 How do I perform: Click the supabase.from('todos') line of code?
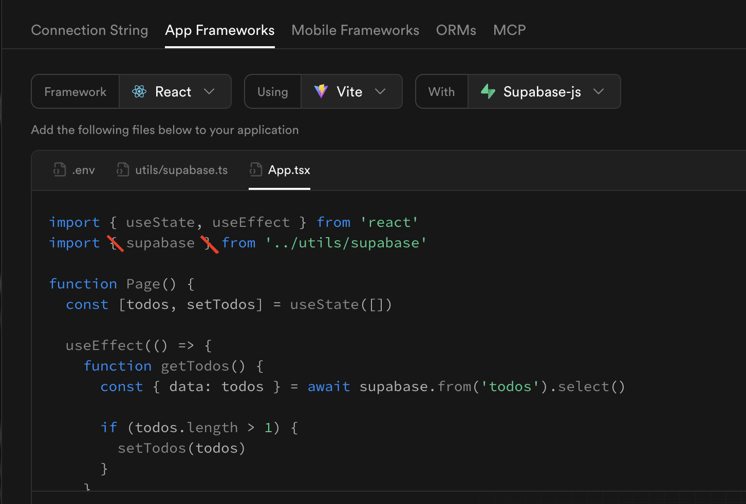click(x=452, y=386)
